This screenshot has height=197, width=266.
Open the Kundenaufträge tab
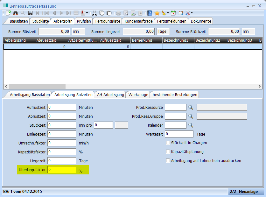(139, 21)
